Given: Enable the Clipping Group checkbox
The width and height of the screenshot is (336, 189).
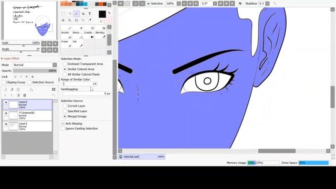Looking at the screenshot, I should coord(4,82).
